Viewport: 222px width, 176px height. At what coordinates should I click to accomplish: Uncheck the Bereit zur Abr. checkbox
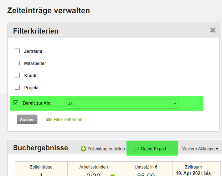pos(16,103)
